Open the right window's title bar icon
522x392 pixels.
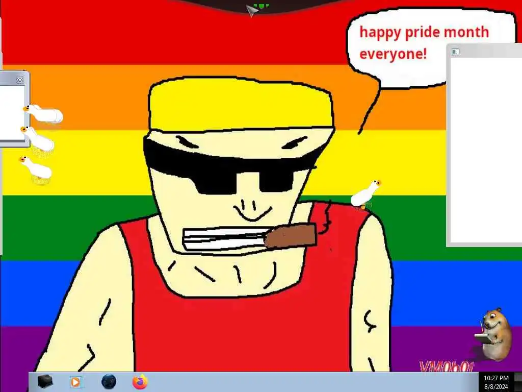[455, 52]
